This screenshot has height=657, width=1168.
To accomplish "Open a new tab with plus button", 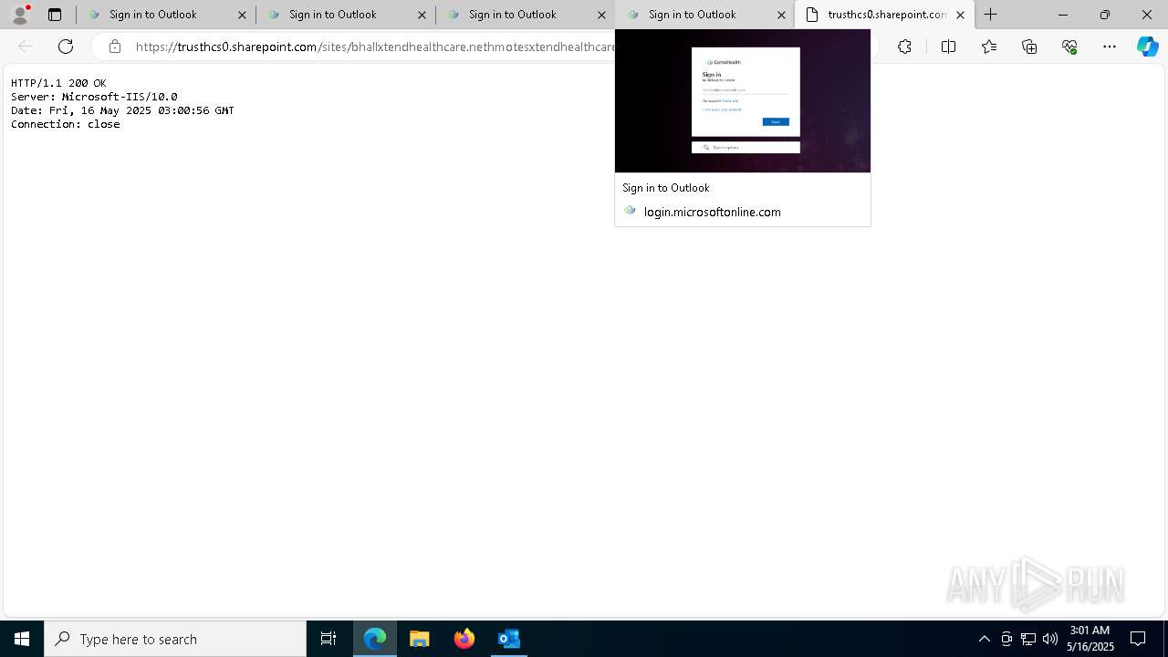I will pyautogui.click(x=990, y=15).
